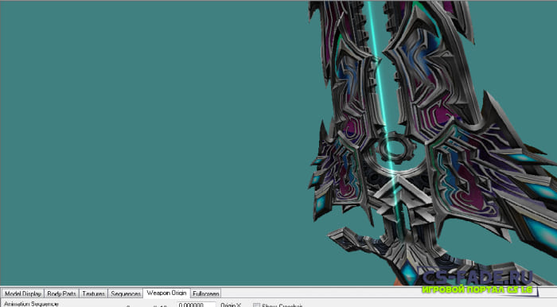The image size is (557, 307).
Task: Switch to the Body Parts tab
Action: [61, 293]
